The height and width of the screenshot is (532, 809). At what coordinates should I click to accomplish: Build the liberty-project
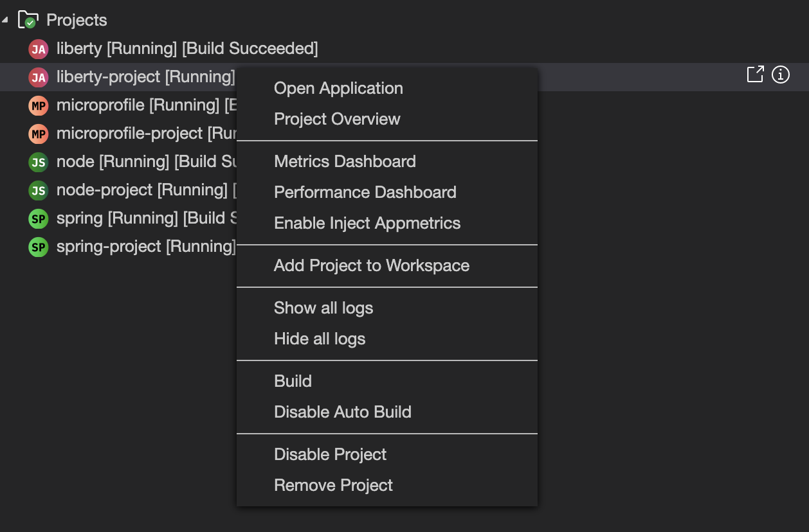click(x=293, y=381)
